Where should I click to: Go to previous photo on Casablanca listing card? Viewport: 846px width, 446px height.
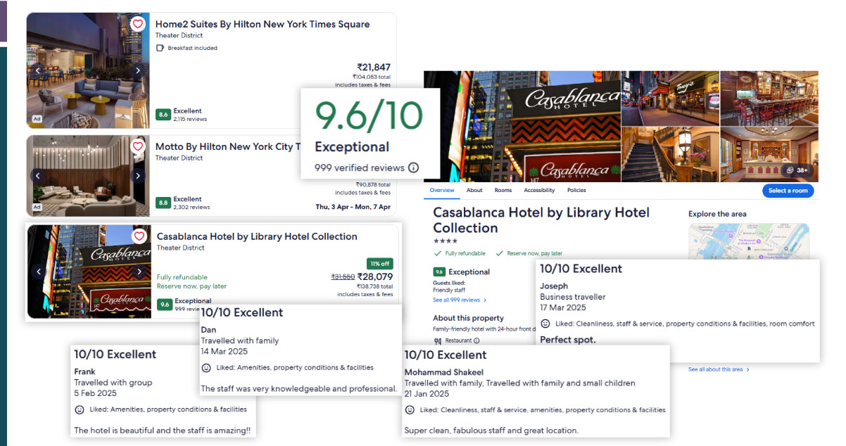click(x=39, y=272)
